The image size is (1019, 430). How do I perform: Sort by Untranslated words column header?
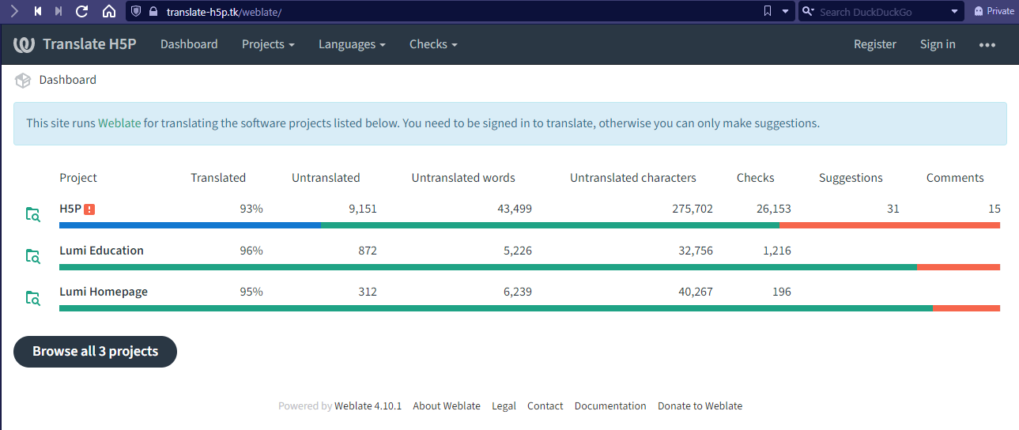pos(463,178)
